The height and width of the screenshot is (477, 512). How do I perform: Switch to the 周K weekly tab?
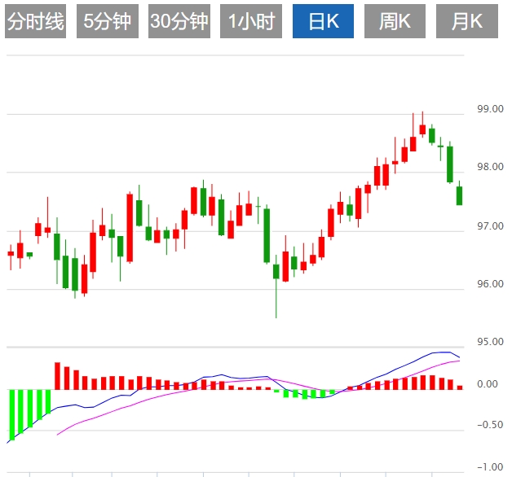(x=395, y=21)
